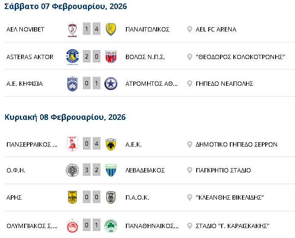Screen dimensions: 295x238
Task: Click the Παναιτωλικός yellow team crest
Action: (x=111, y=30)
